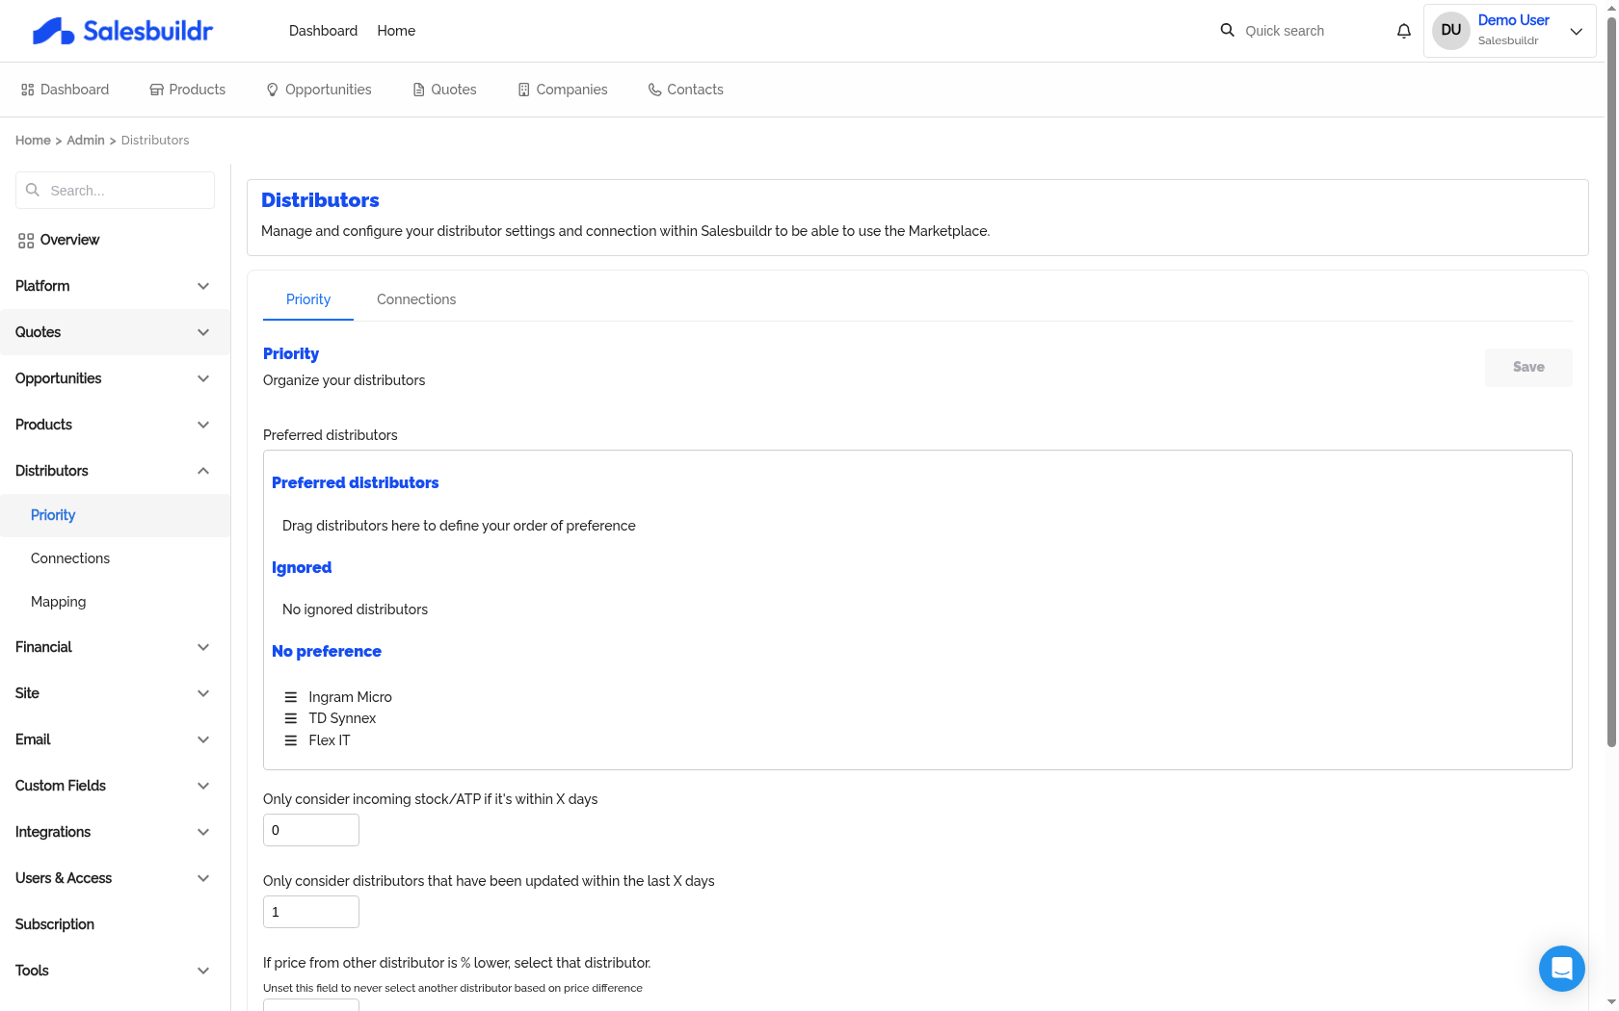Click the Companies building icon
This screenshot has height=1011, width=1619.
[524, 90]
